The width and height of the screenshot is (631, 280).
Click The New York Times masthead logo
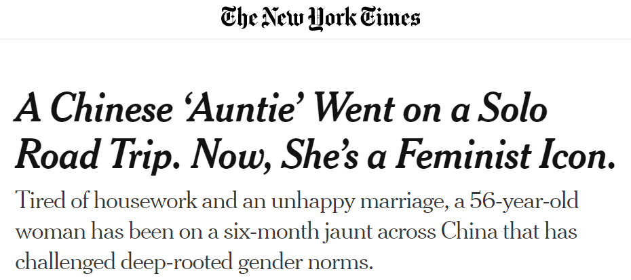pos(320,19)
